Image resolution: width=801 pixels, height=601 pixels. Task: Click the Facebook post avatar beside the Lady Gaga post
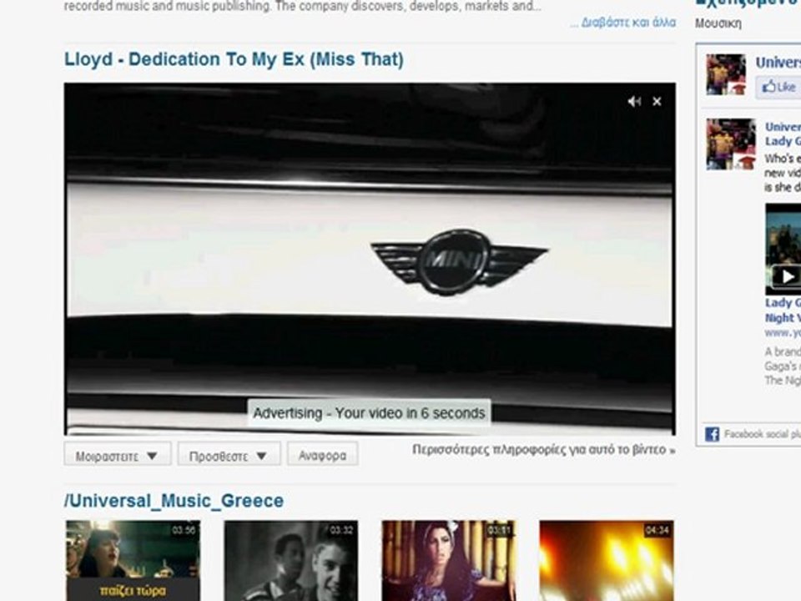[731, 144]
